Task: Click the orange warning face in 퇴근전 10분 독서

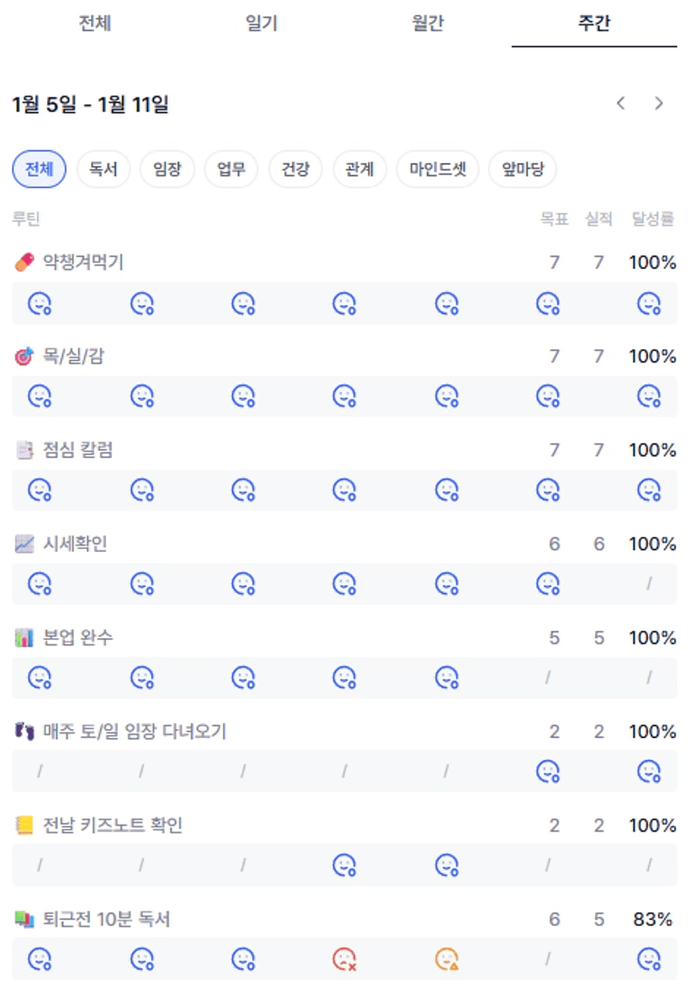Action: [446, 960]
